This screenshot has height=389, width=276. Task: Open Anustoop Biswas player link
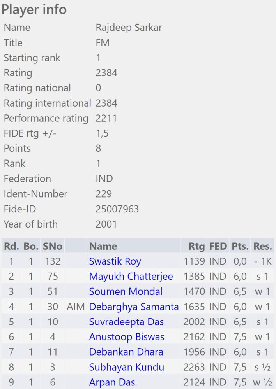pyautogui.click(x=127, y=337)
